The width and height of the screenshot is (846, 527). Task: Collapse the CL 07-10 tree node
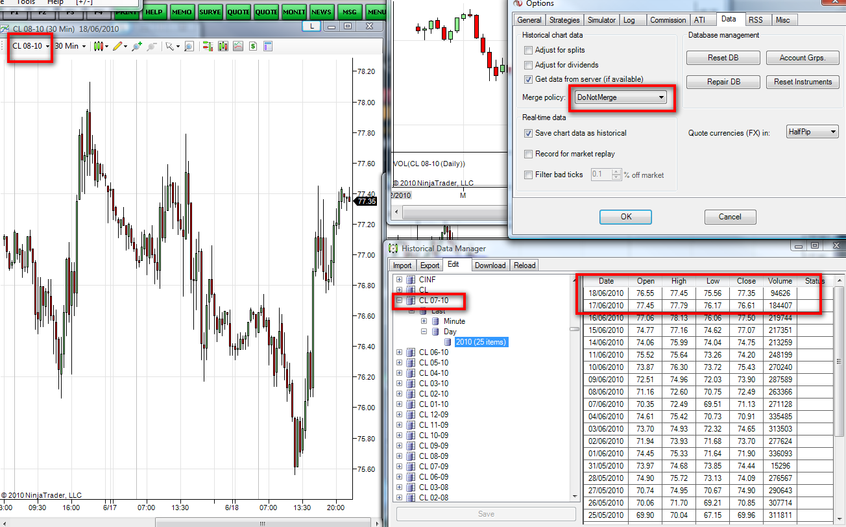pos(400,300)
